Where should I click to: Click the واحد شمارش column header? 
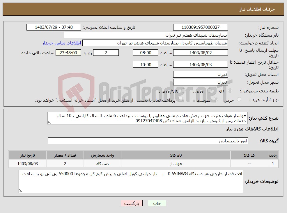click(102, 155)
